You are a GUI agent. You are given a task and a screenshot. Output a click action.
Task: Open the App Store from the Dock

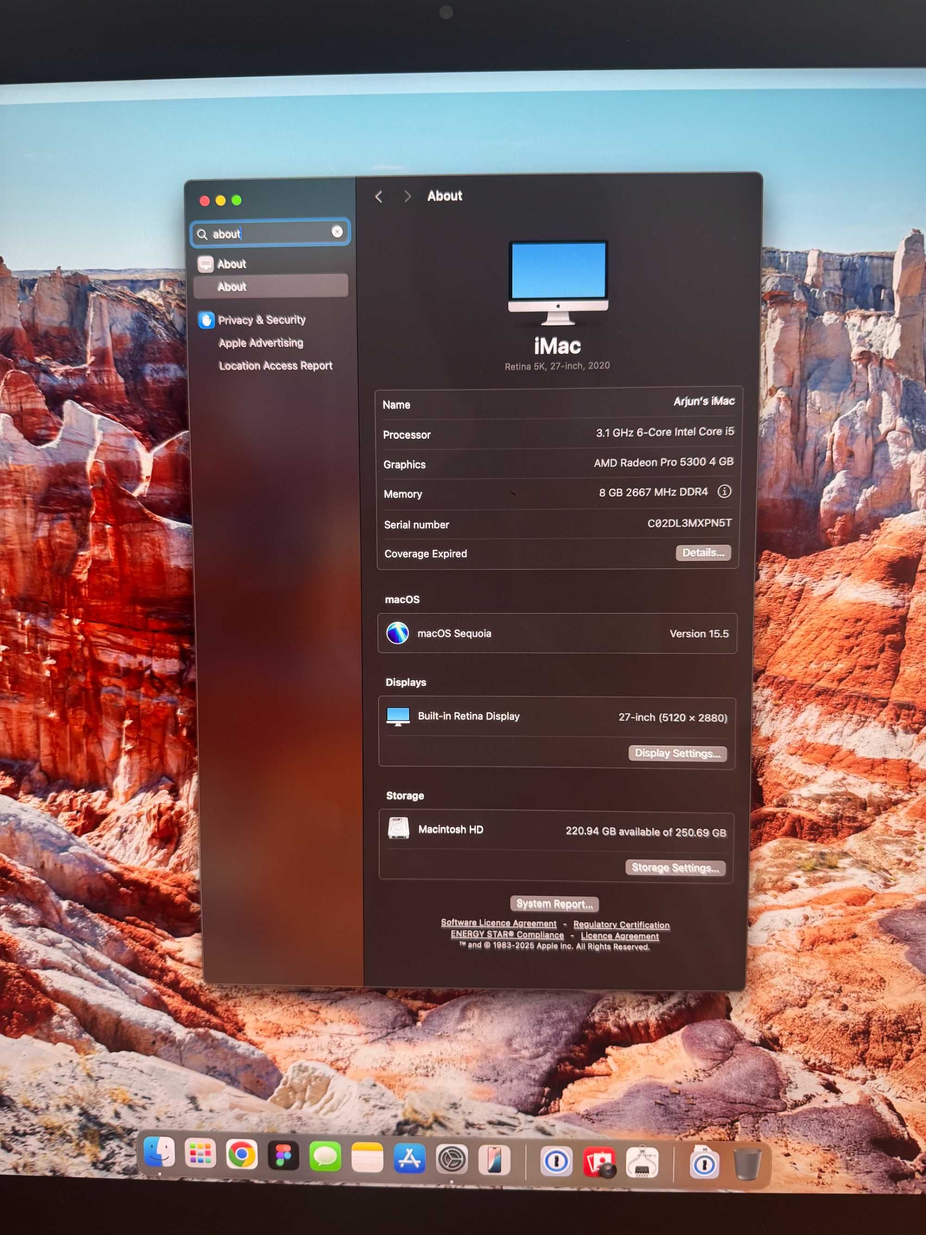[410, 1159]
